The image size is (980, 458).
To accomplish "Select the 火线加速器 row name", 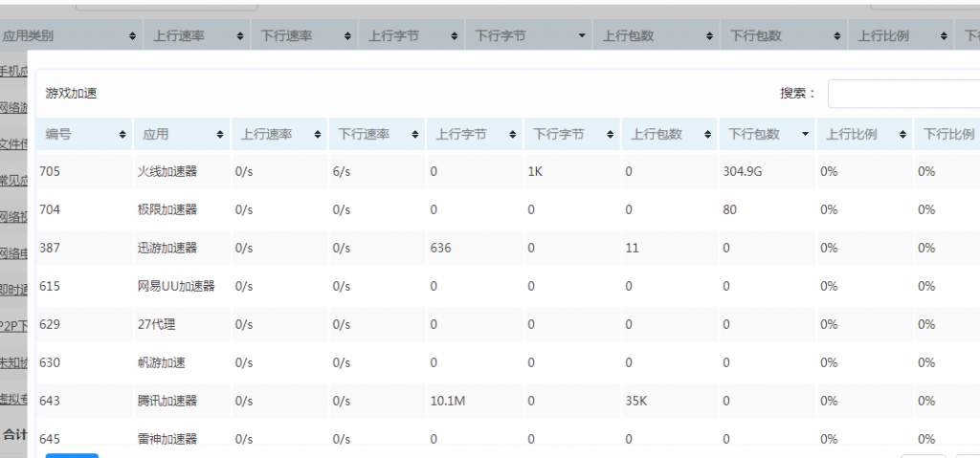I will pos(167,171).
